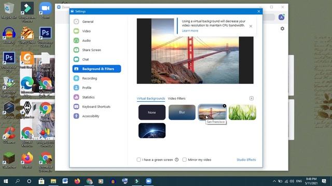Select the Recycle Bin desktop icon
This screenshot has width=332, height=186.
coord(9,10)
